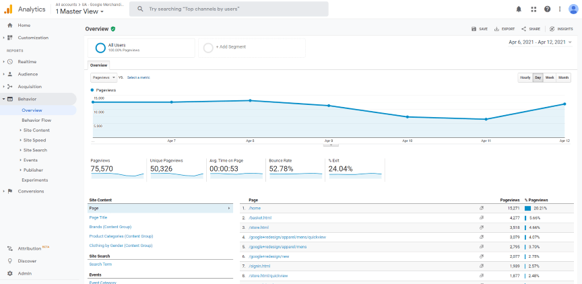
Task: Click the All Users segment box
Action: [x=141, y=48]
